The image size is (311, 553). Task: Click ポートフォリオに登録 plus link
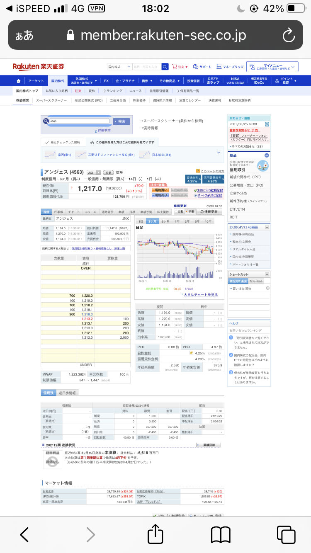pyautogui.click(x=208, y=195)
